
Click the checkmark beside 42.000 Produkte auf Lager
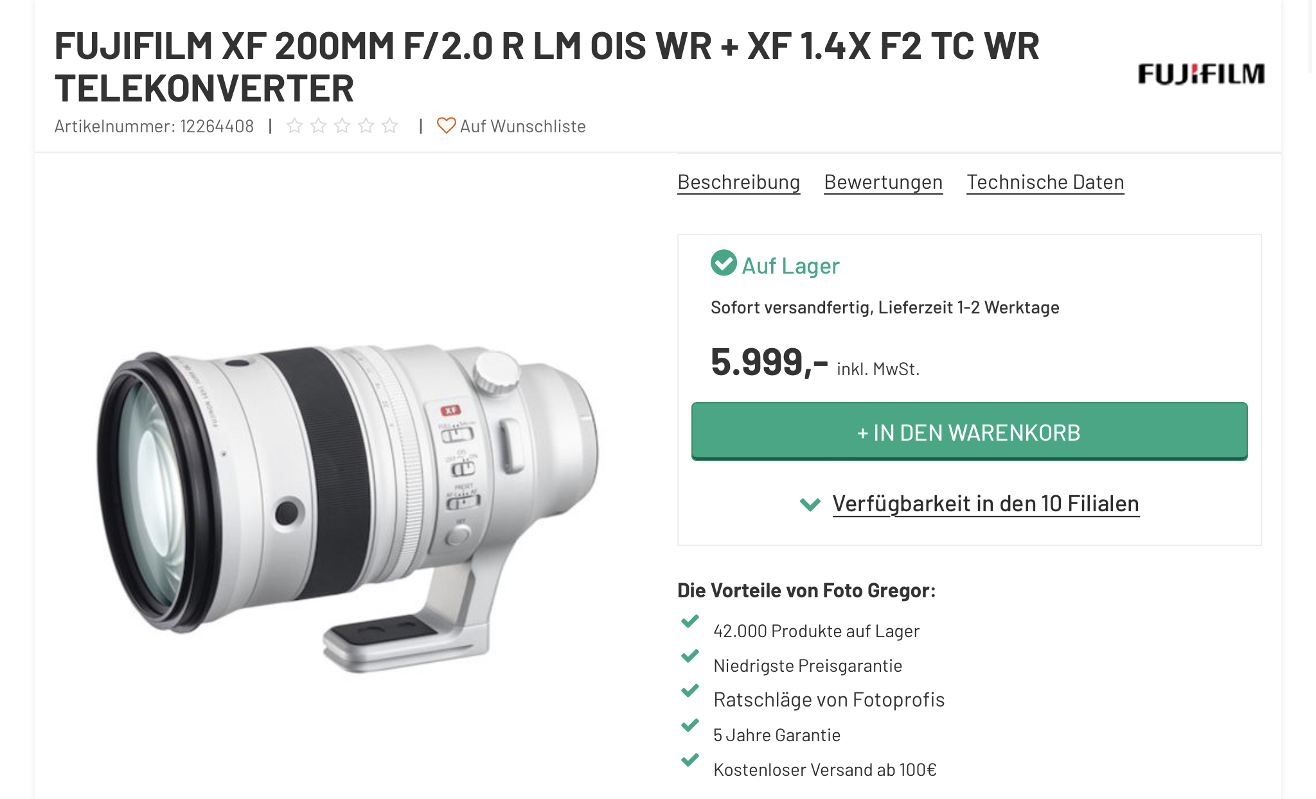point(690,622)
